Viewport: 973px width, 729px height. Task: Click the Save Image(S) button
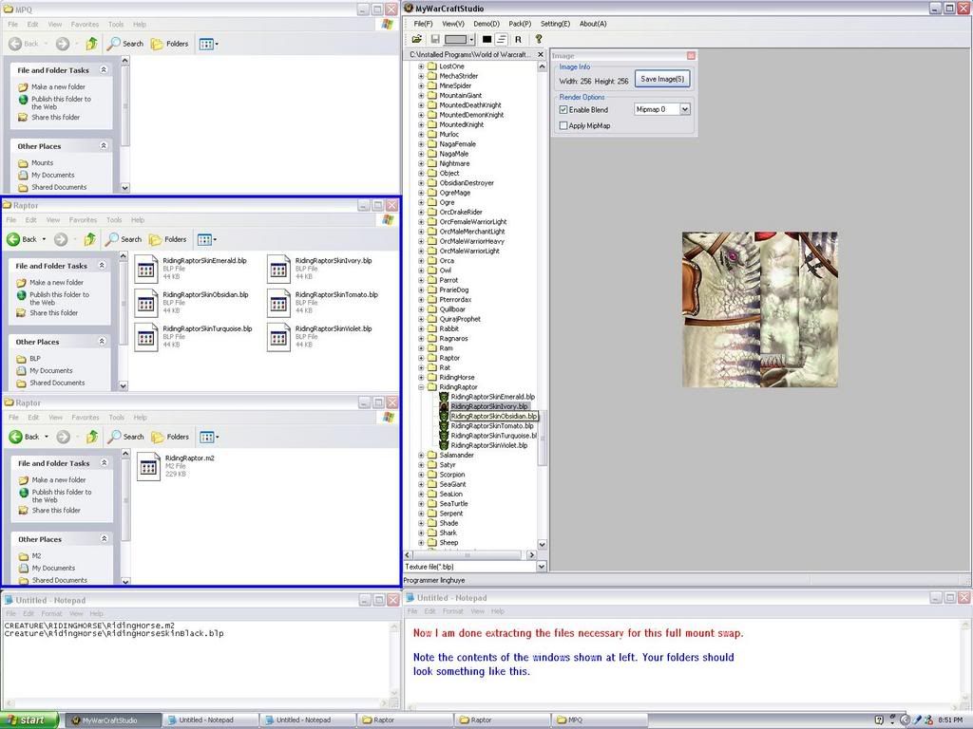click(x=662, y=80)
